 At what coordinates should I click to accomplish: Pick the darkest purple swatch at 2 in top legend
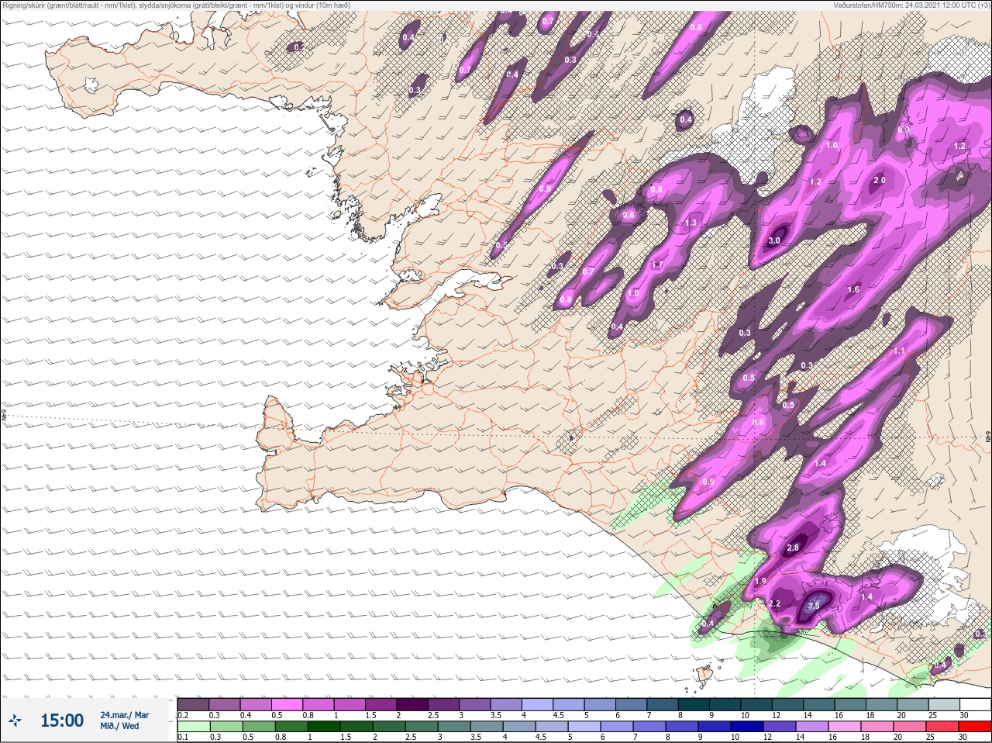click(412, 703)
